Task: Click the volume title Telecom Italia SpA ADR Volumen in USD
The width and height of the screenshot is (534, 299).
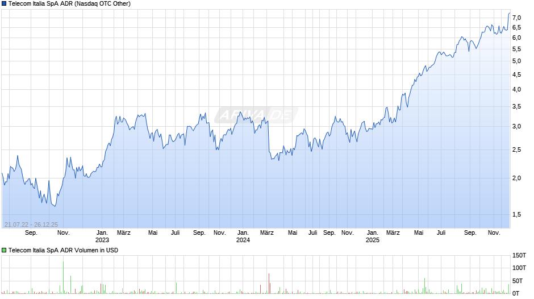Action: coord(64,250)
